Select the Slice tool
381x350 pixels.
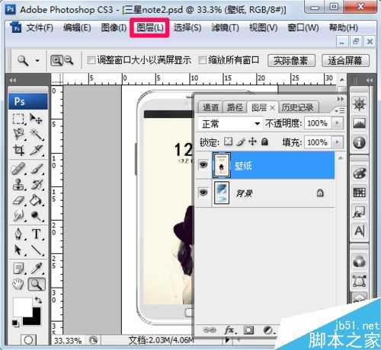(36, 150)
